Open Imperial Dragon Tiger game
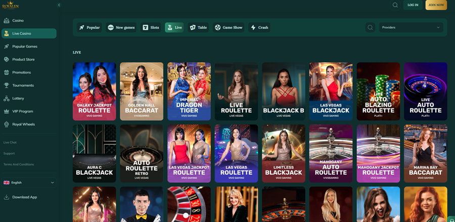Viewport: 455px width, 222px height. [x=189, y=91]
